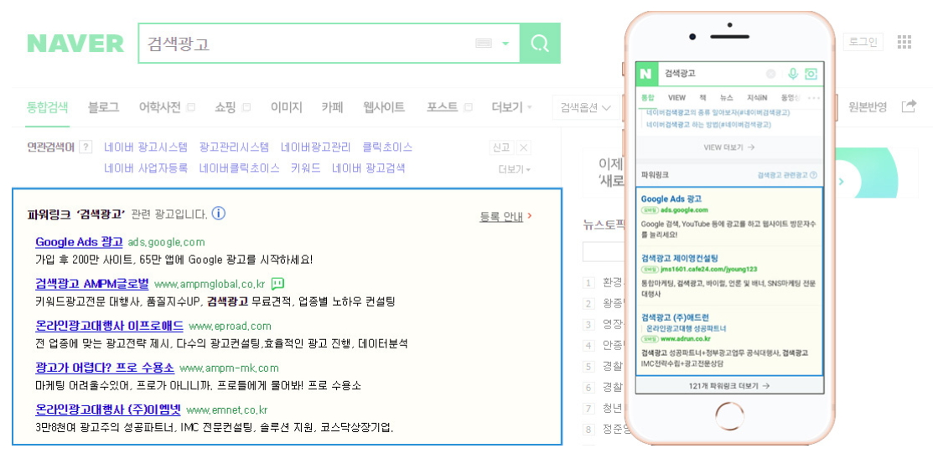Click the NAVER logo
This screenshot has height=474, width=933.
[x=75, y=44]
